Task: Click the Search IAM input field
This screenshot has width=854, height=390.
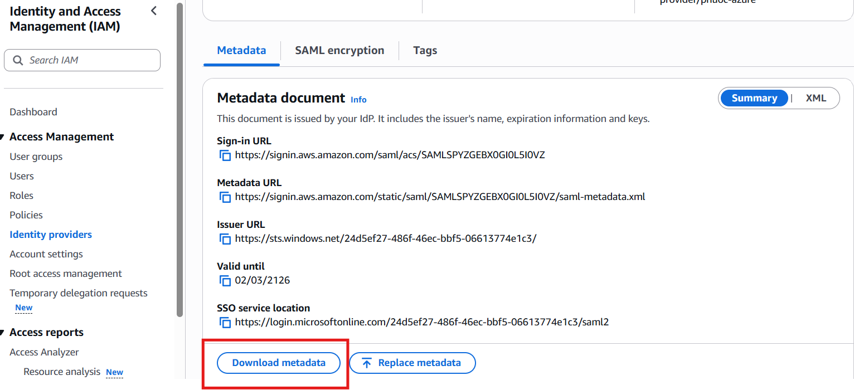Action: pos(89,60)
